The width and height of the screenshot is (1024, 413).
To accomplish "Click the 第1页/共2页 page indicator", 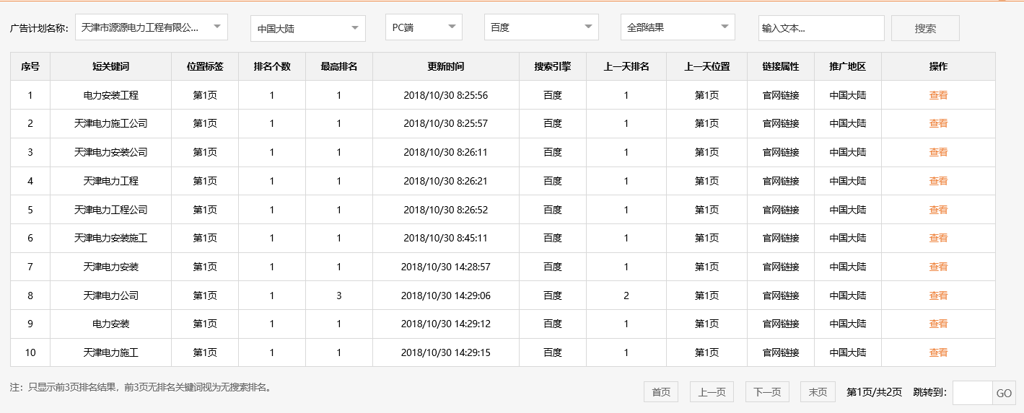I will (874, 392).
